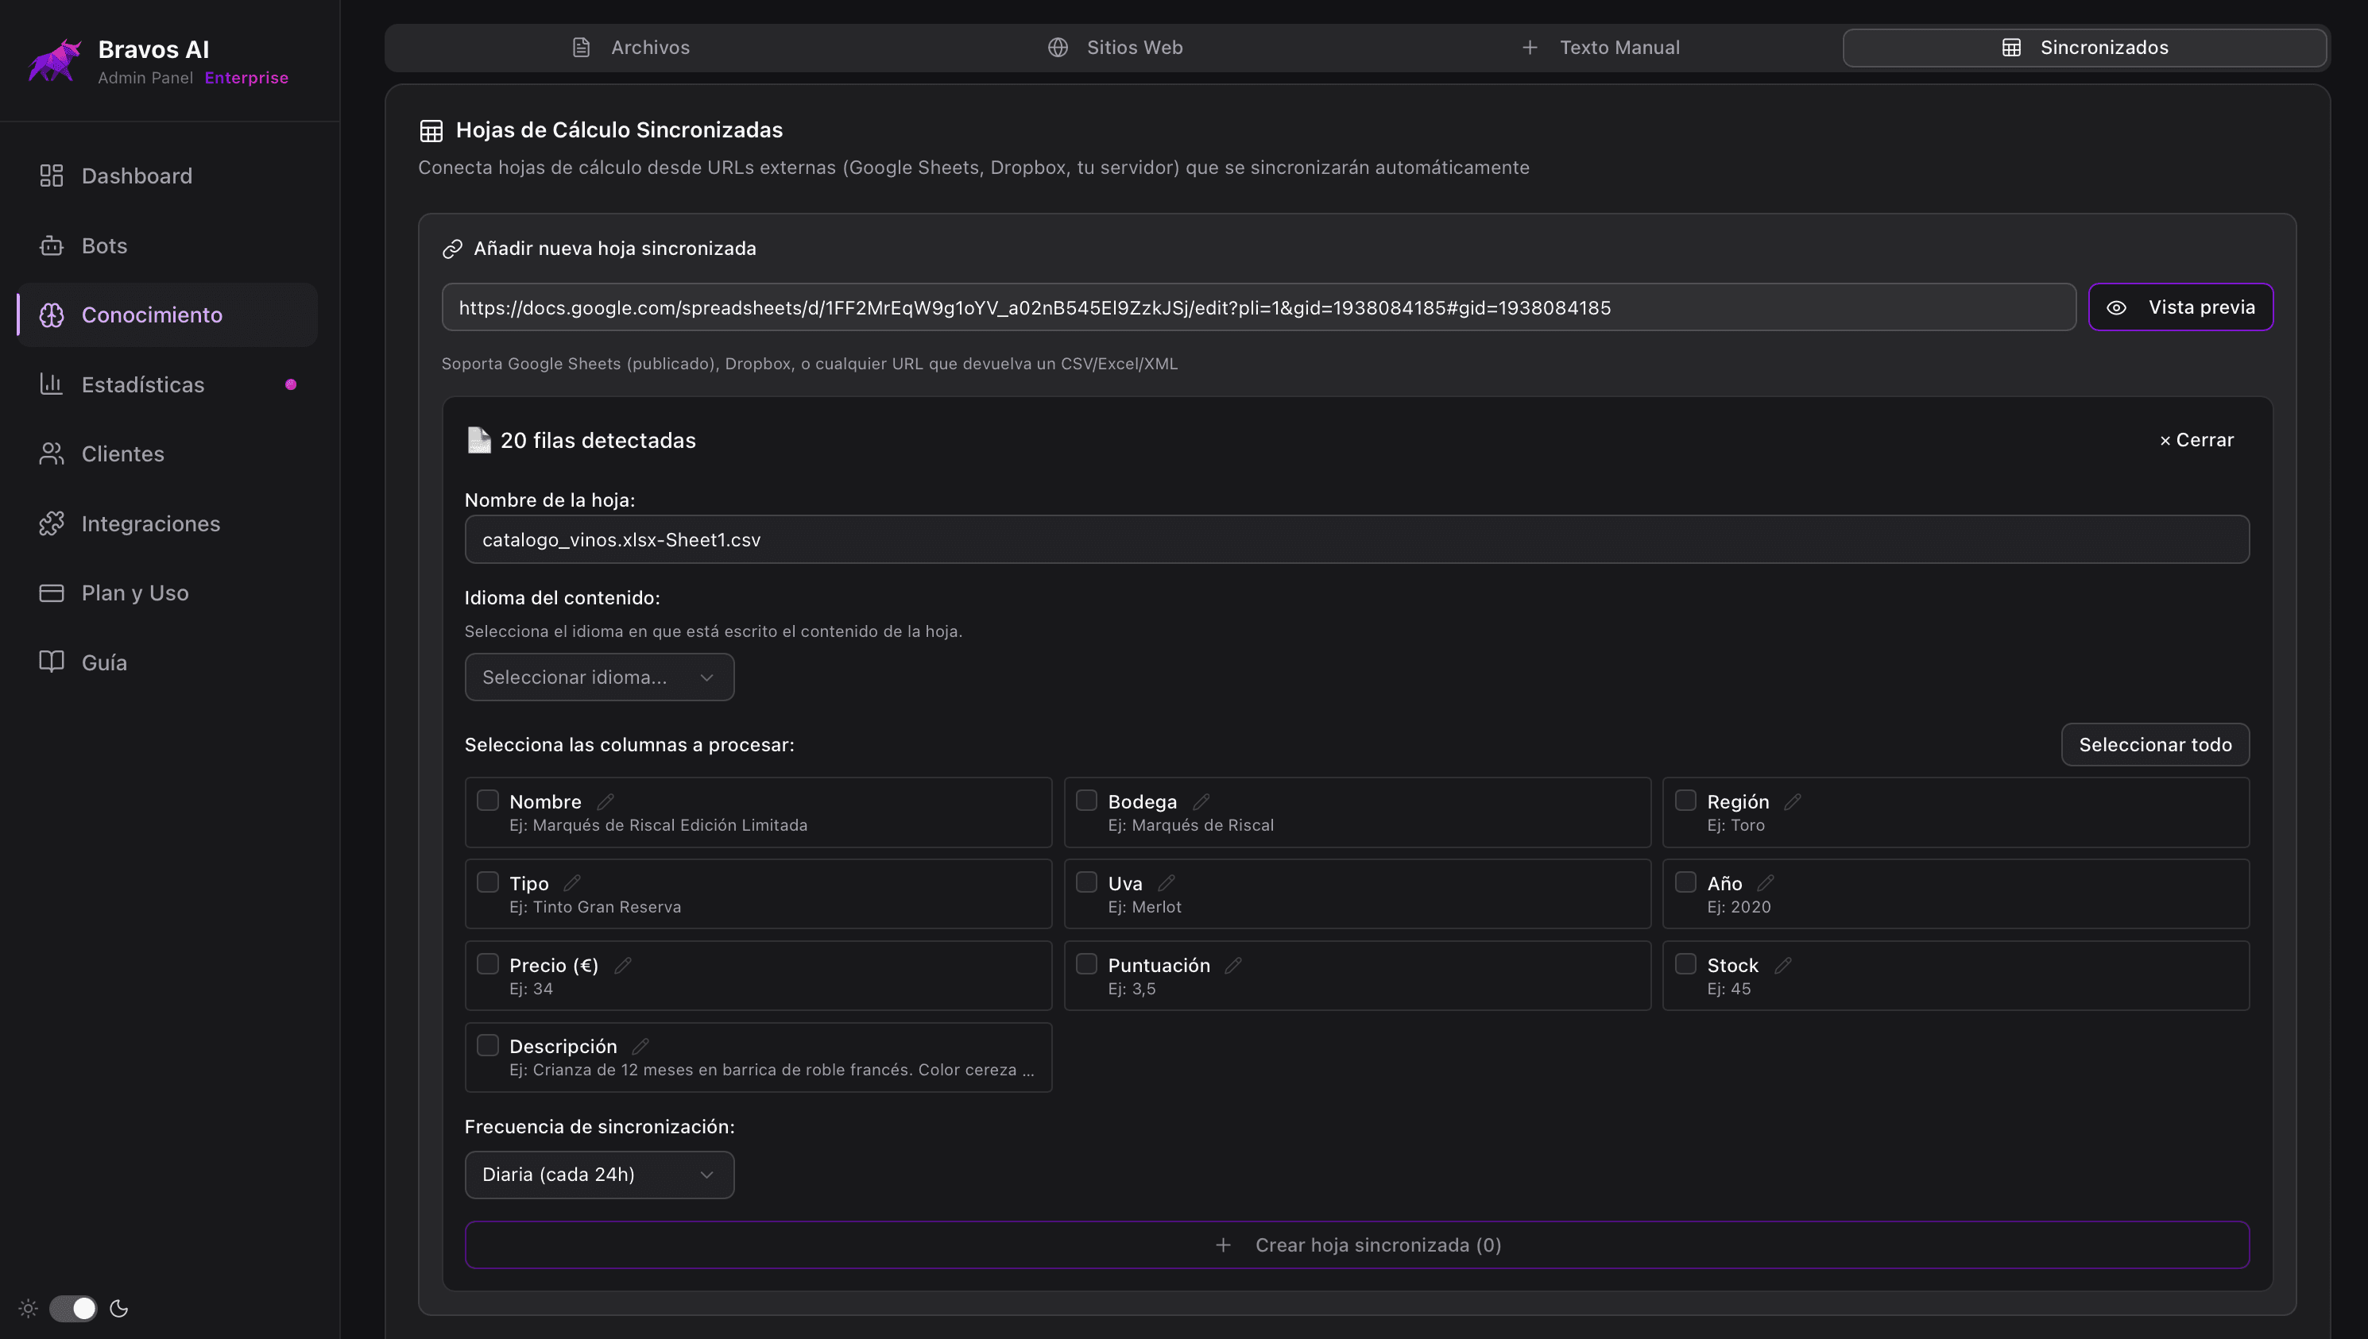This screenshot has height=1339, width=2368.
Task: Check the Tipo column checkbox
Action: pyautogui.click(x=488, y=882)
